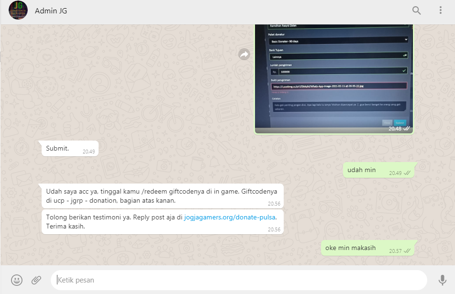Open the emoji picker
Image resolution: width=455 pixels, height=294 pixels.
17,280
